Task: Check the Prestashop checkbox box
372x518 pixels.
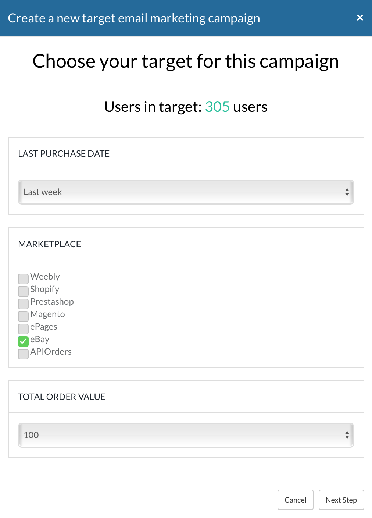Action: (x=23, y=304)
